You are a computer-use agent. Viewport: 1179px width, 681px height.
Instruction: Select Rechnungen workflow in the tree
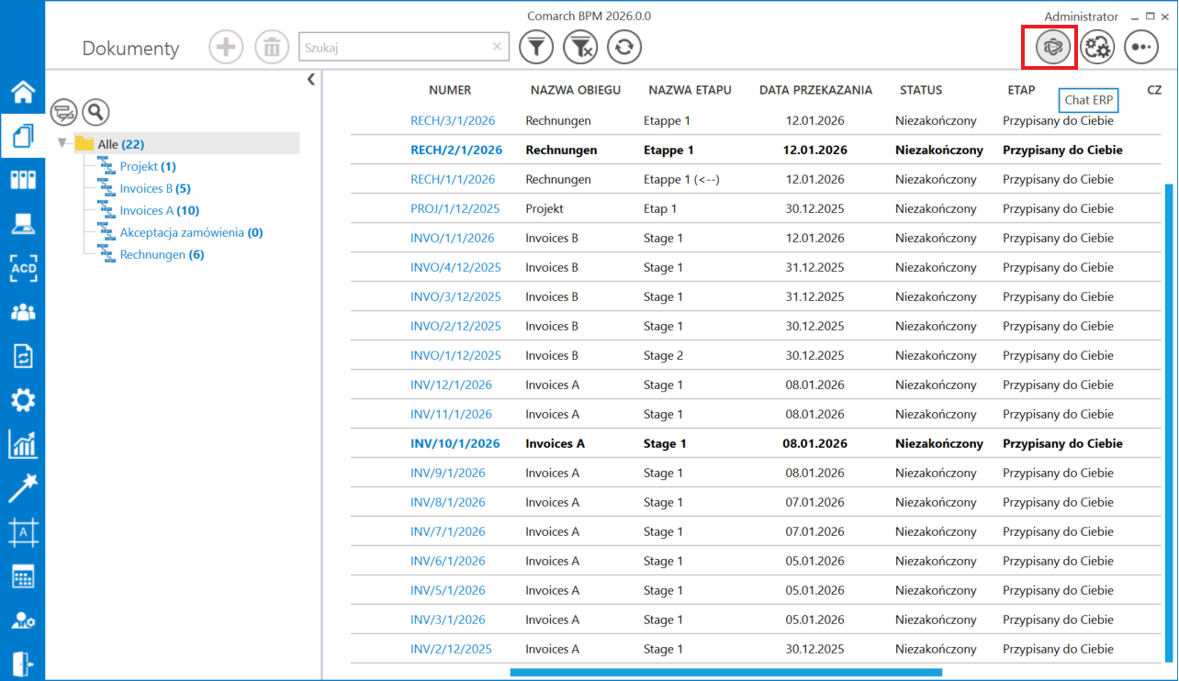tap(152, 254)
